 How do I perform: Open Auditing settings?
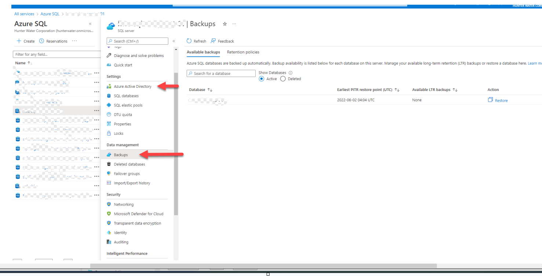click(121, 242)
